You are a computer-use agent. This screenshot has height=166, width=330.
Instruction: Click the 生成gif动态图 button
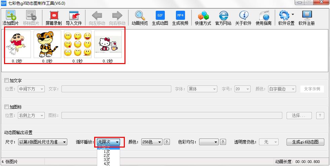305,142
